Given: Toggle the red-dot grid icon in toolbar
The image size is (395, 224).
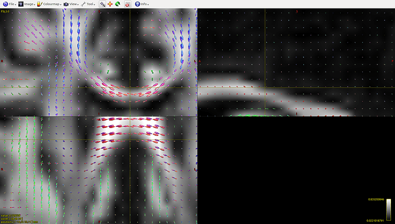Looking at the screenshot, I should pos(128,4).
